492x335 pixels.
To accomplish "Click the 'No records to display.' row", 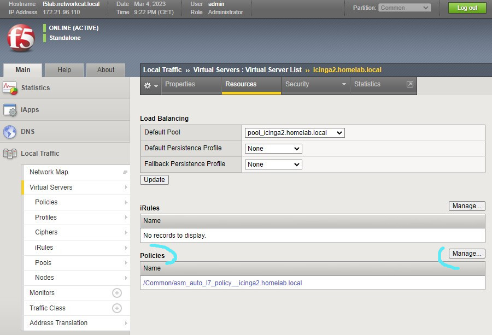I will [313, 236].
